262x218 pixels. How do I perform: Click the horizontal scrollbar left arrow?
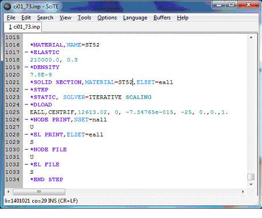[8, 192]
